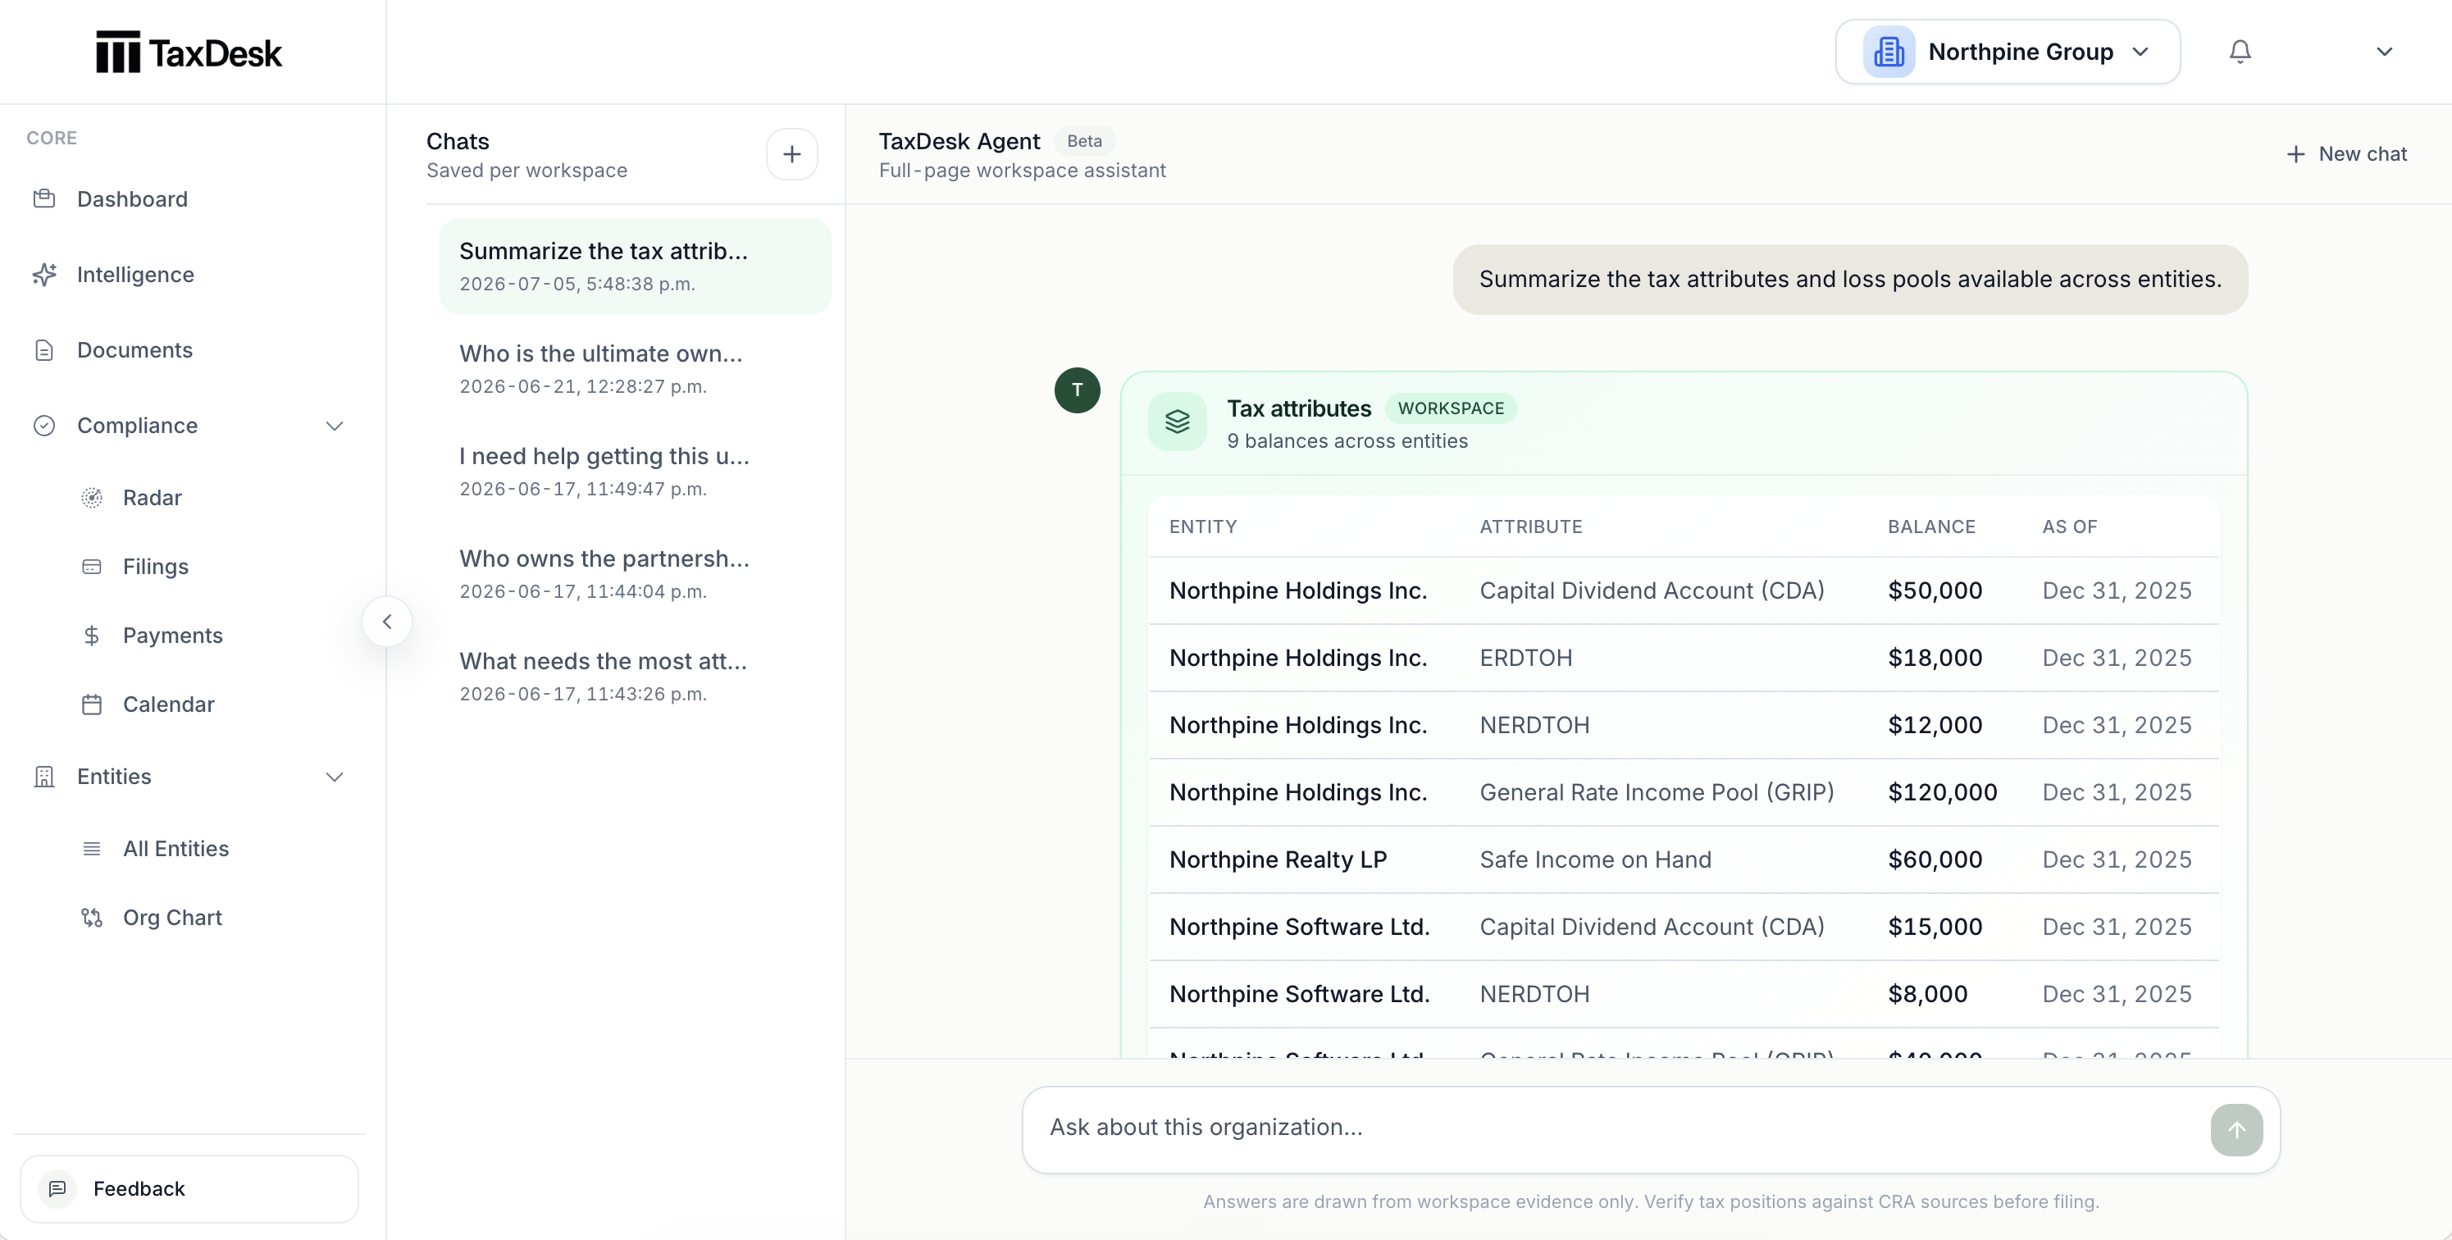Image resolution: width=2452 pixels, height=1240 pixels.
Task: Collapse the Compliance section chevron
Action: pyautogui.click(x=334, y=426)
